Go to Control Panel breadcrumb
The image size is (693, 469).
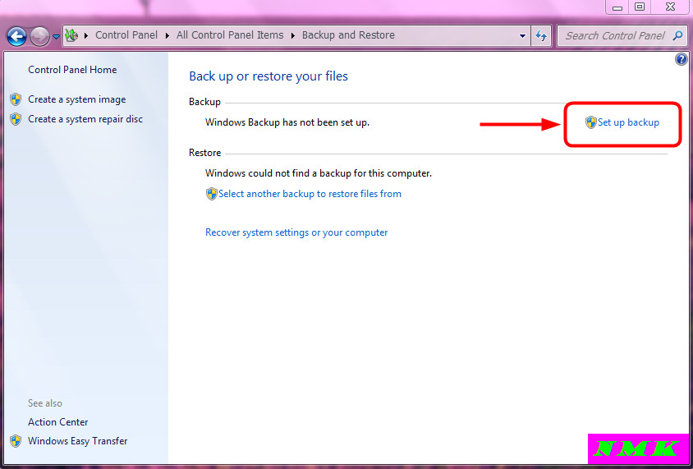coord(126,35)
